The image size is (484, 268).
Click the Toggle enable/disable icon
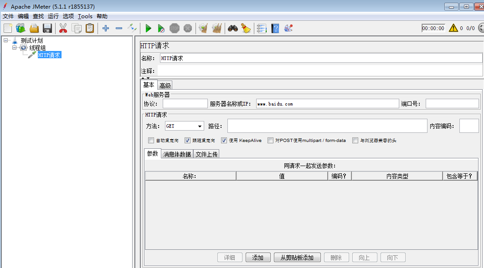click(x=132, y=28)
